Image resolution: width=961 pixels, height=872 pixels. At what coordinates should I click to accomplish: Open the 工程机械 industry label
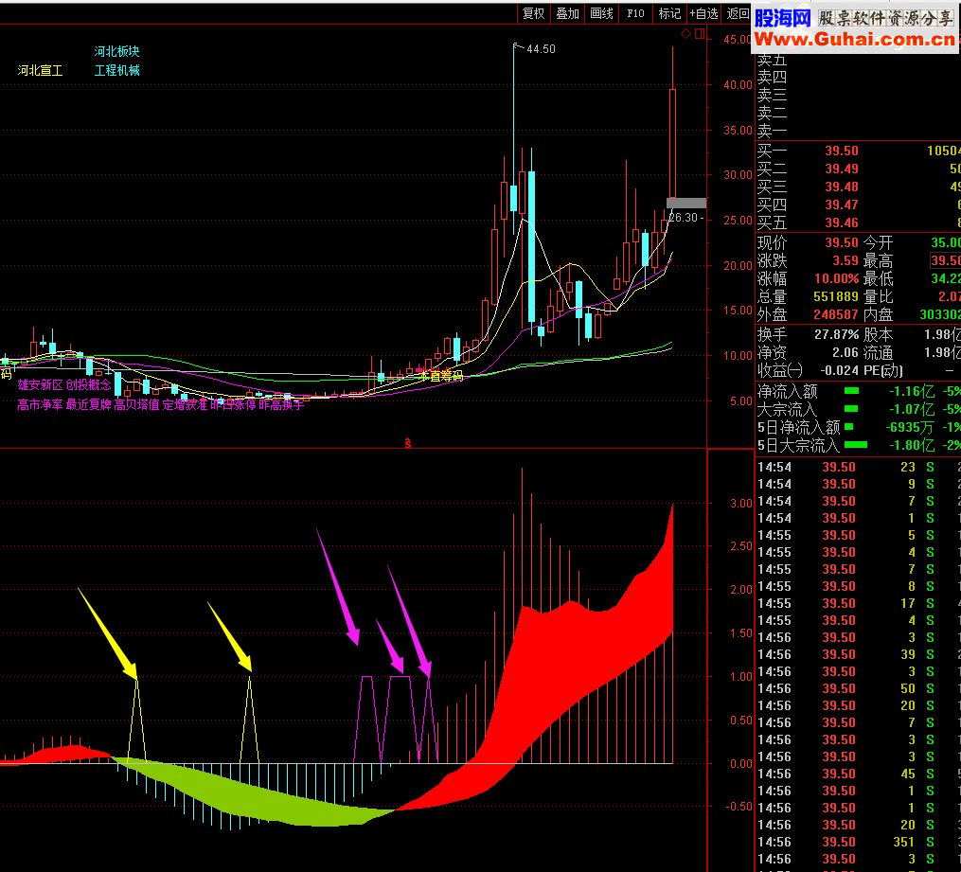pyautogui.click(x=117, y=70)
